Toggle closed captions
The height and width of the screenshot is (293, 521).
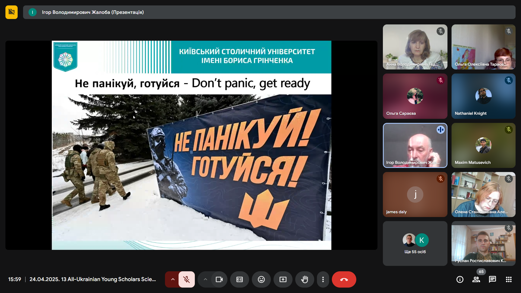(240, 279)
